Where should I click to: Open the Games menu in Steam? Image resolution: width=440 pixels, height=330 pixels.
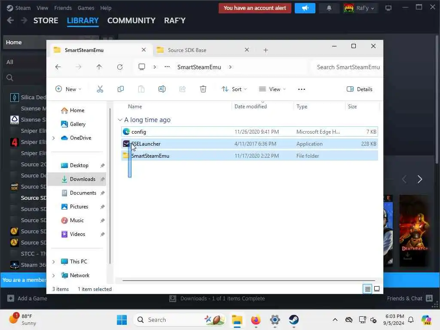[86, 8]
